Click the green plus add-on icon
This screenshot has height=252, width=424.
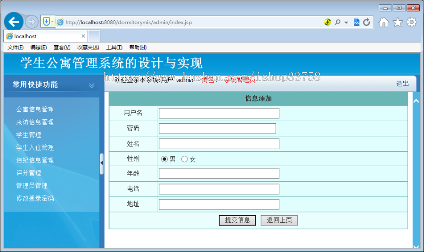click(x=327, y=22)
